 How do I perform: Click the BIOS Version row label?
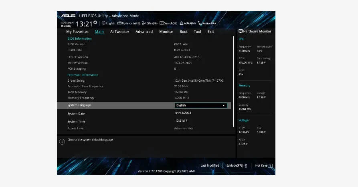[76, 44]
